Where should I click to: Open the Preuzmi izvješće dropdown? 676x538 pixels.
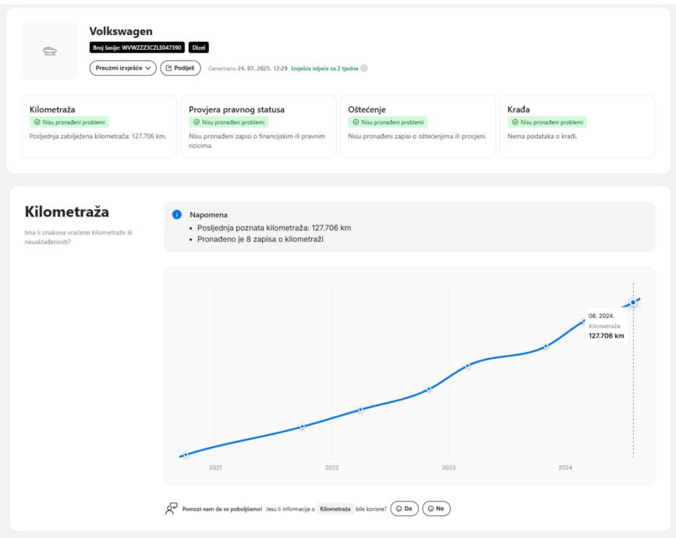click(123, 68)
